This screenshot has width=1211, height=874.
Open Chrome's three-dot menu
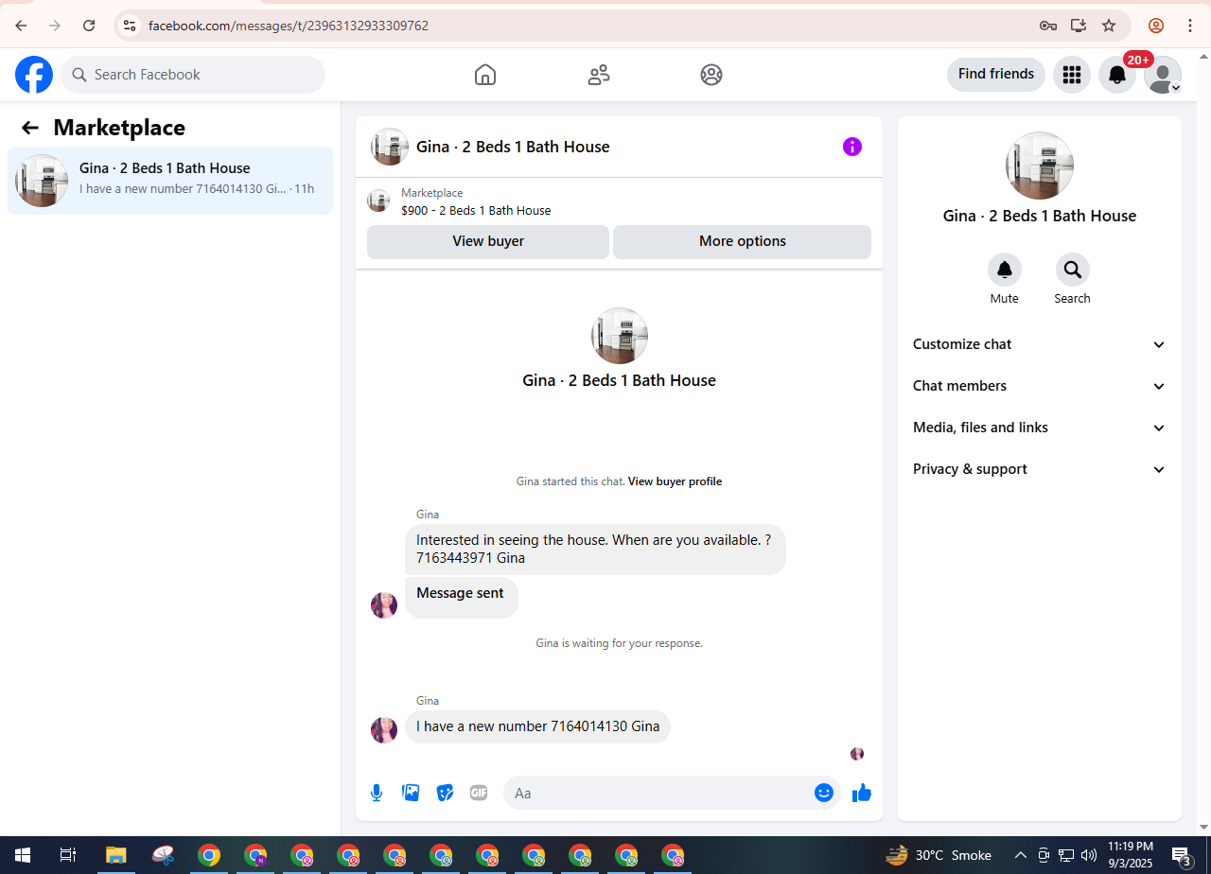click(x=1190, y=26)
